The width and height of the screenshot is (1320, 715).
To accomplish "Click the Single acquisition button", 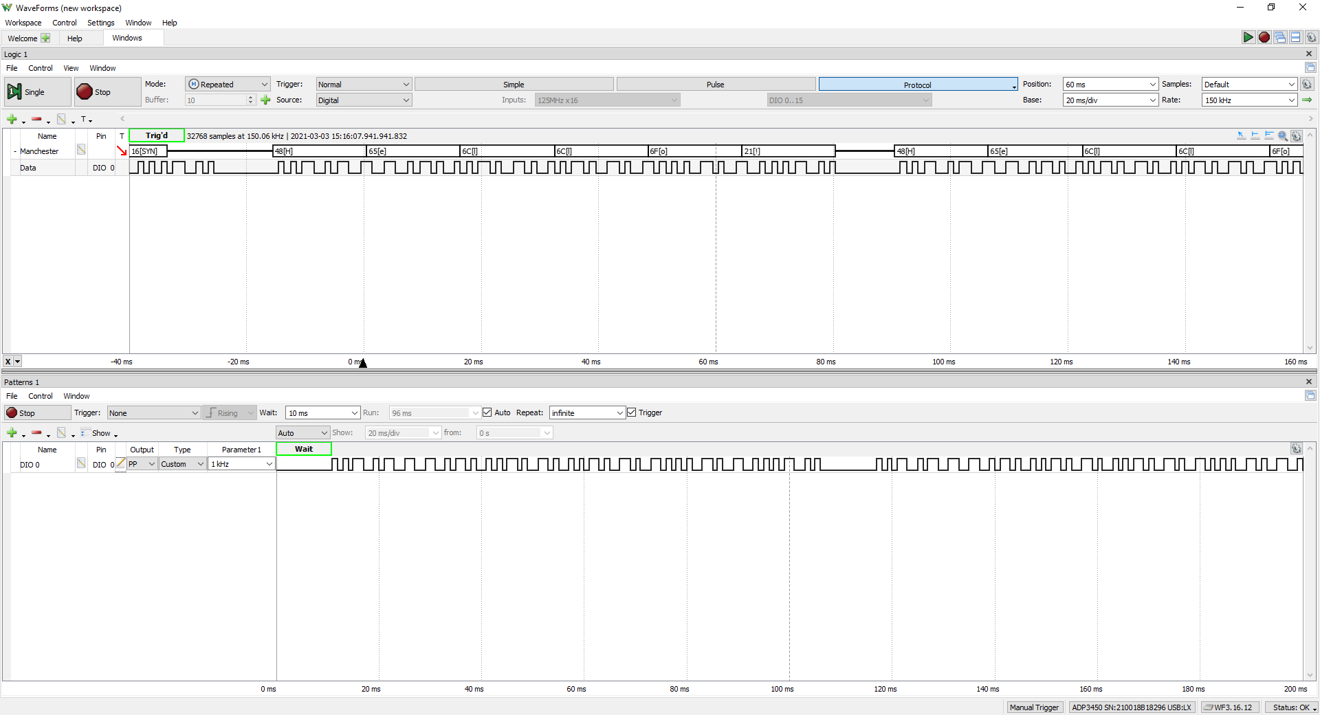I will [37, 91].
